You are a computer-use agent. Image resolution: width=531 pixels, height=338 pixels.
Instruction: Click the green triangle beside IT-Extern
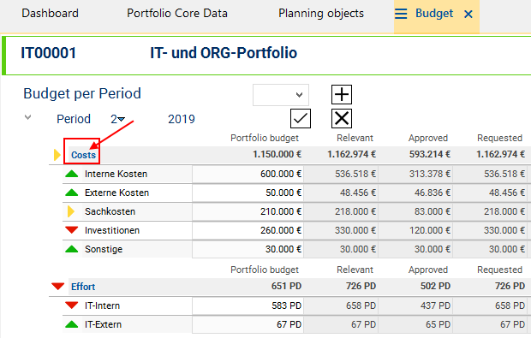(x=71, y=324)
